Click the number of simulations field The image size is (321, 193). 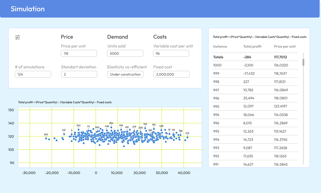33,74
